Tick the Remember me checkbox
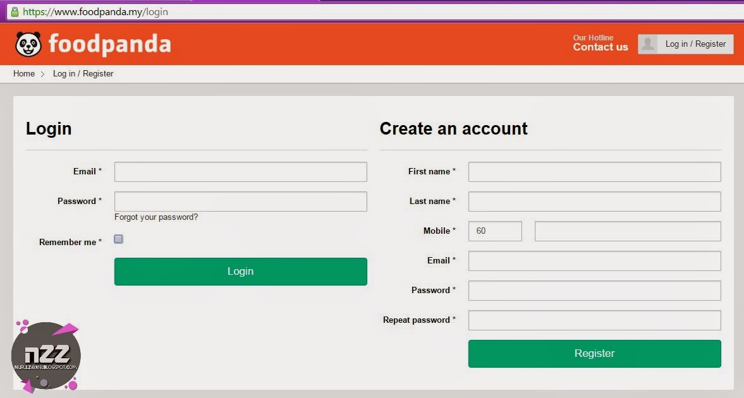Image resolution: width=744 pixels, height=398 pixels. [119, 239]
